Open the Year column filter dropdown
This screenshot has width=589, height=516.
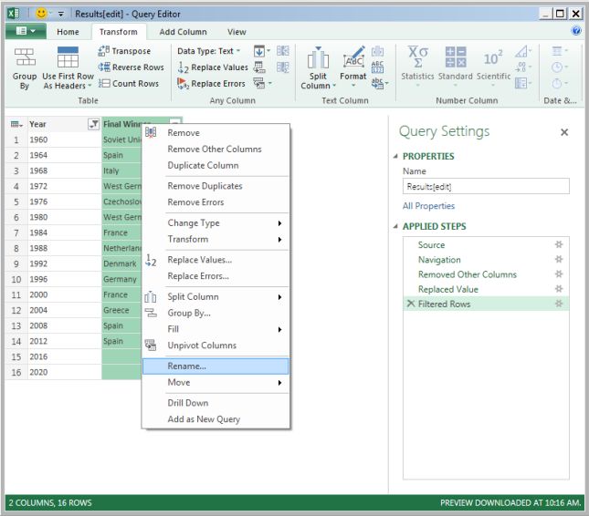tap(92, 124)
